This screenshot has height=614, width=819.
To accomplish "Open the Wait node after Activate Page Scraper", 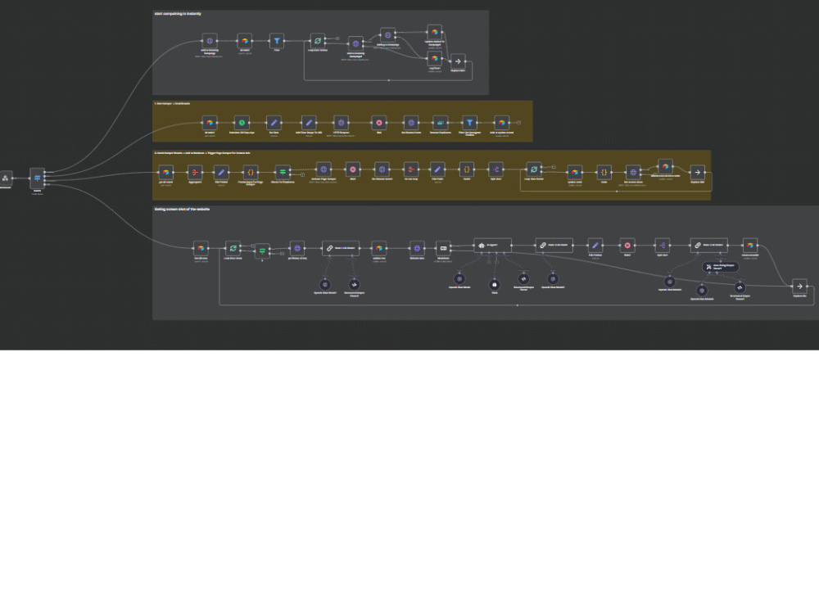I will (352, 169).
